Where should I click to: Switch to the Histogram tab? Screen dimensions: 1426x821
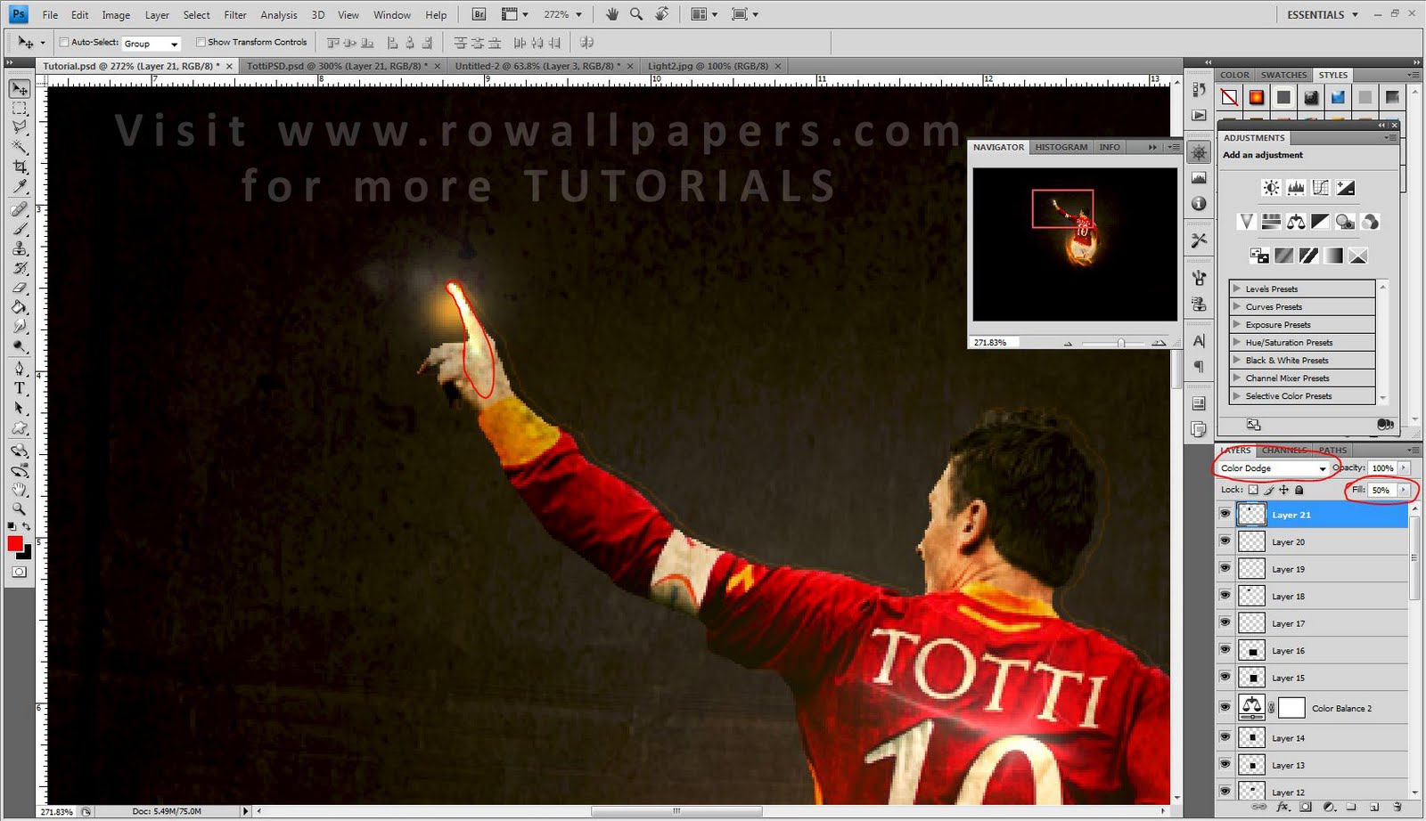pyautogui.click(x=1061, y=147)
